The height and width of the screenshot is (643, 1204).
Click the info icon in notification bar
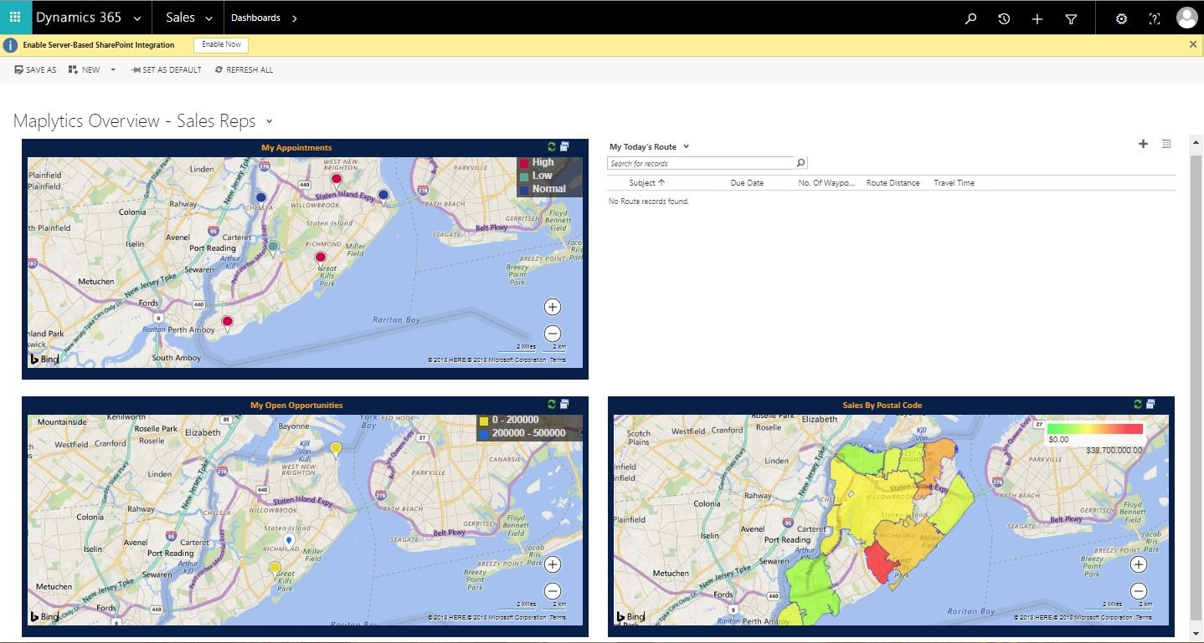pos(10,45)
